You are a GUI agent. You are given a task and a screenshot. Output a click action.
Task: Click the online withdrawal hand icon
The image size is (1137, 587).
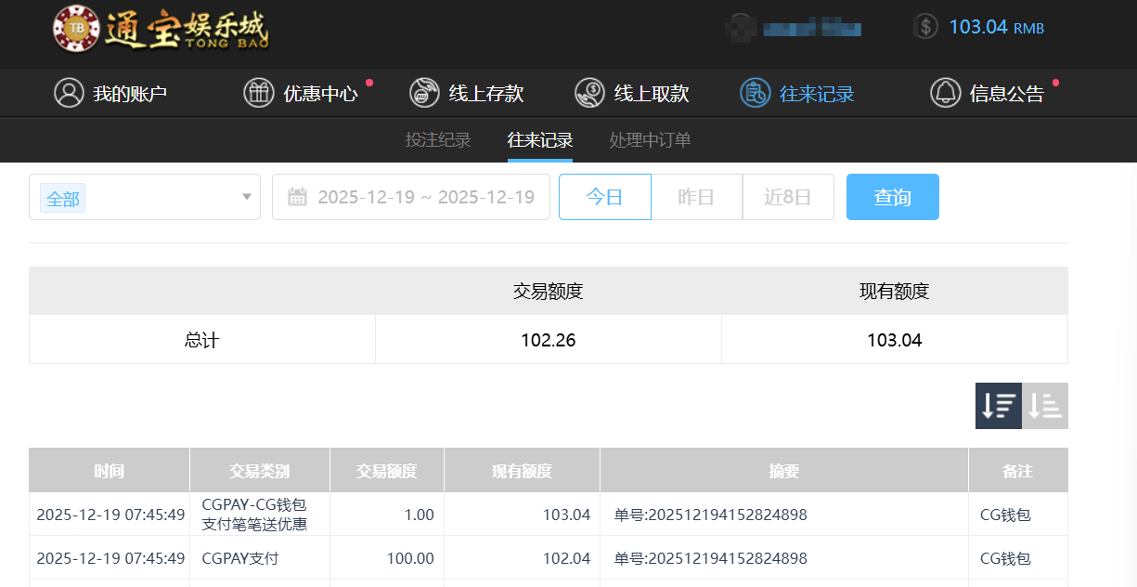click(589, 93)
